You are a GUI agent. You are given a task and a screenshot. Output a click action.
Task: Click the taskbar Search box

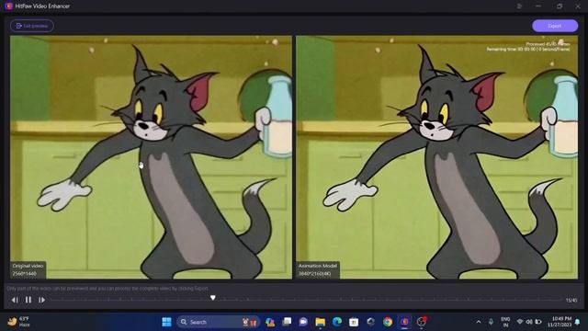point(218,322)
